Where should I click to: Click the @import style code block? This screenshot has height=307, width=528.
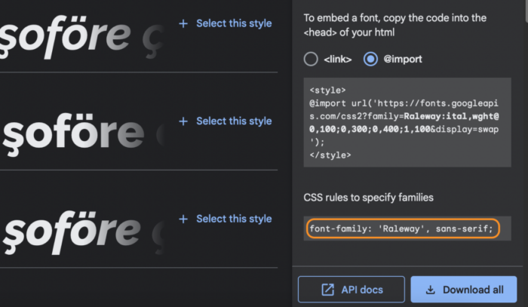[x=407, y=122]
